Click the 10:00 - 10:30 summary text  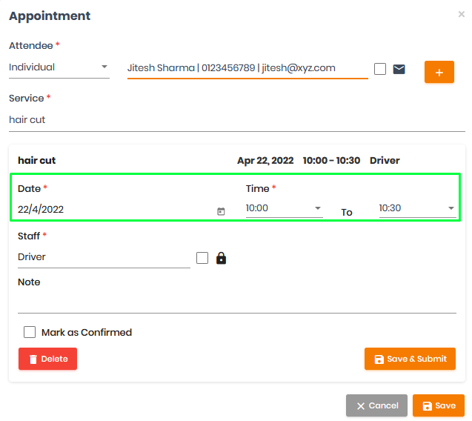click(331, 161)
